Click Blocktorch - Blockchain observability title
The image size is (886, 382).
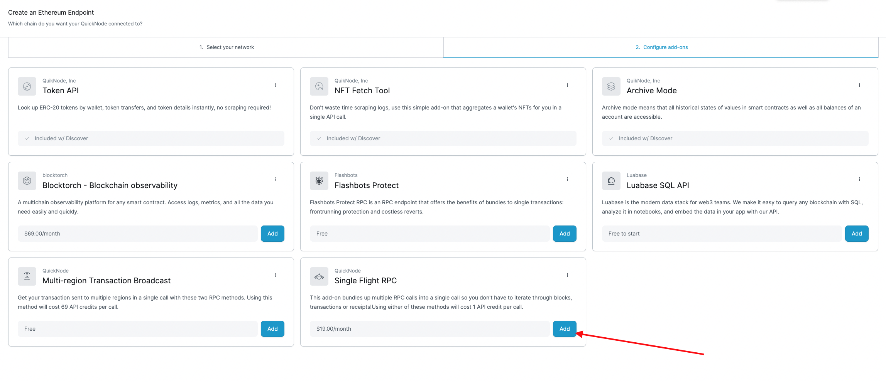(x=110, y=185)
